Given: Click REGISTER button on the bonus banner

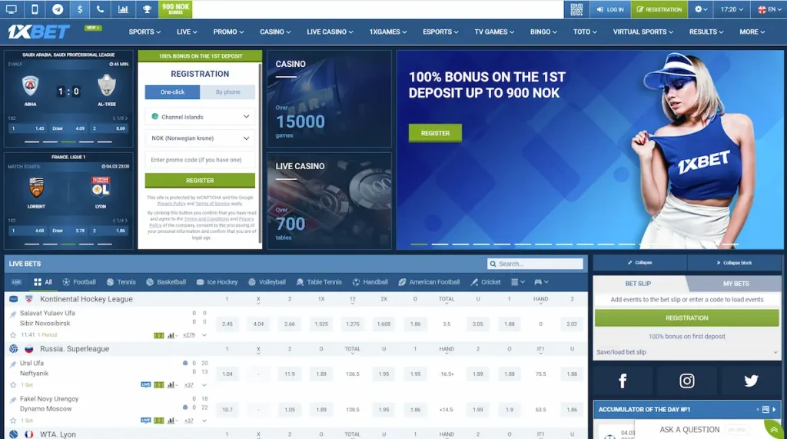Looking at the screenshot, I should coord(435,133).
